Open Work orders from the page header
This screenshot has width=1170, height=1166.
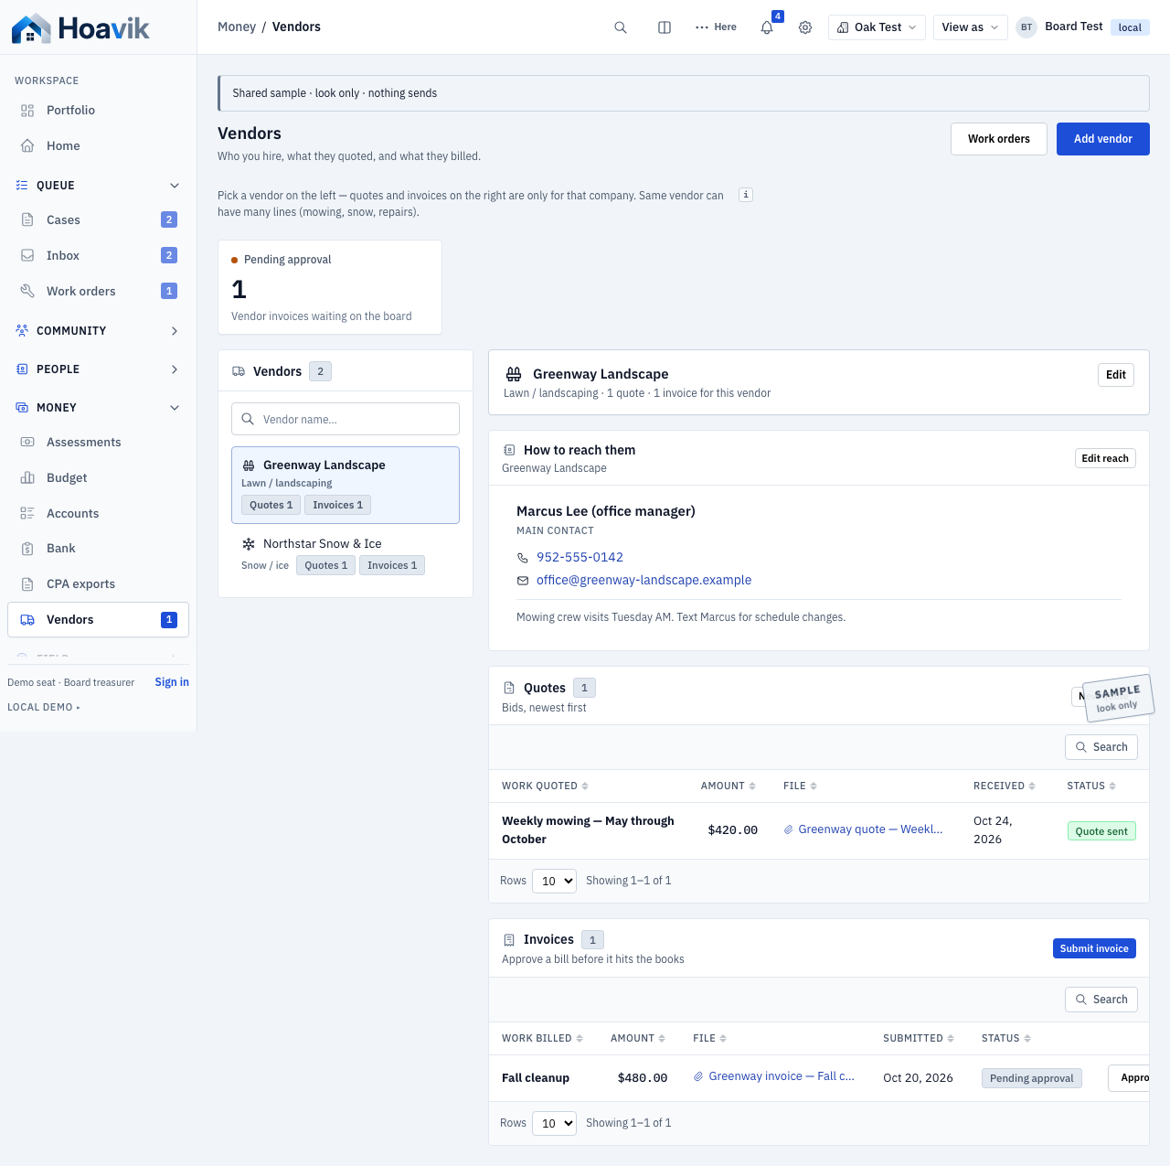point(999,139)
